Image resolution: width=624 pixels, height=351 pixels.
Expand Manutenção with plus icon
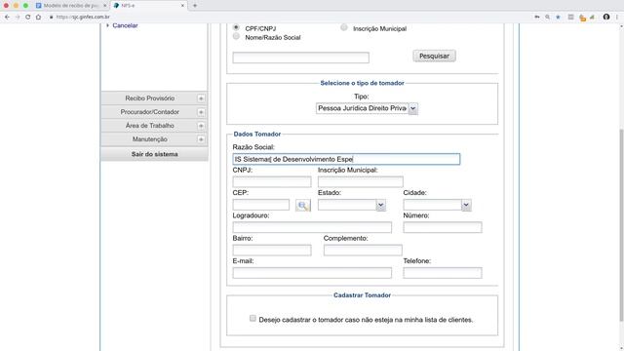point(201,139)
